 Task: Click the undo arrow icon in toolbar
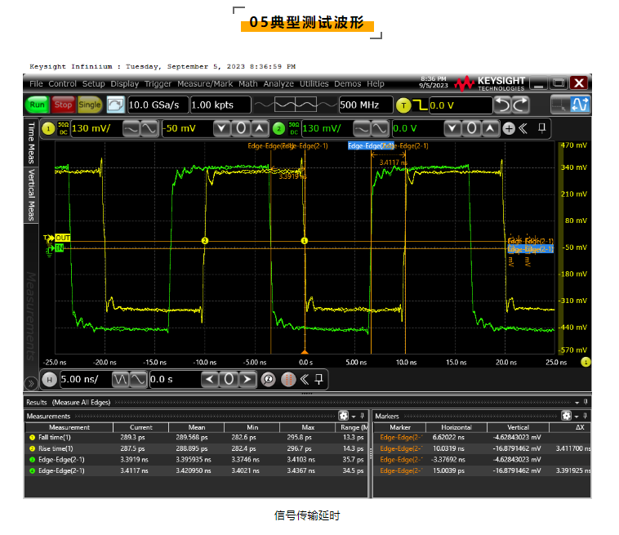click(x=503, y=105)
